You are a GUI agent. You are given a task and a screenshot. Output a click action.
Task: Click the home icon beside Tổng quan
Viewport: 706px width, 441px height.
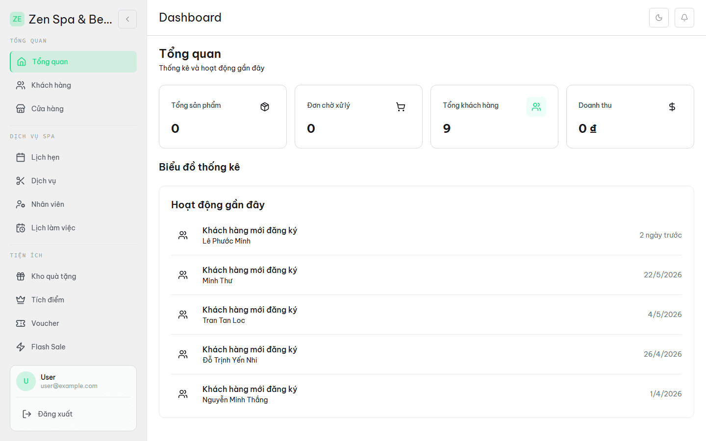[x=22, y=62]
